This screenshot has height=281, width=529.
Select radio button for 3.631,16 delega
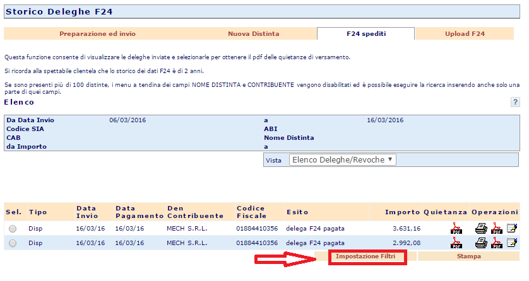click(x=13, y=229)
